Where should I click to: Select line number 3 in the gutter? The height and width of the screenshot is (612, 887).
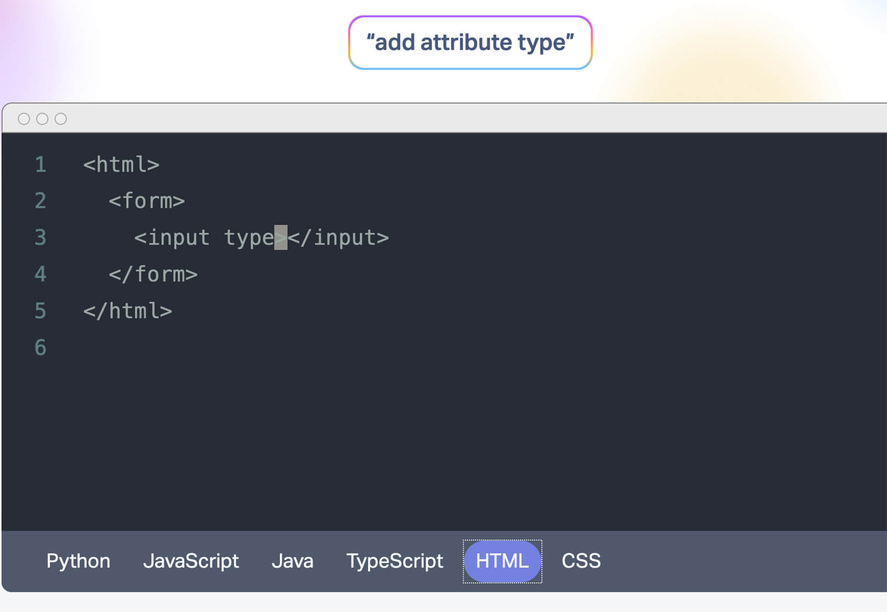click(x=41, y=238)
